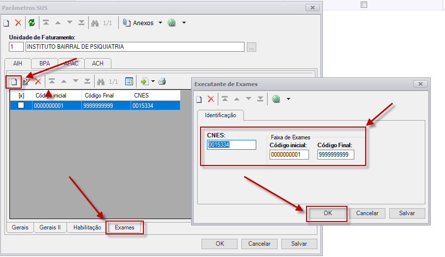This screenshot has width=445, height=257.
Task: Switch to Gerais bottom tab
Action: coord(20,227)
